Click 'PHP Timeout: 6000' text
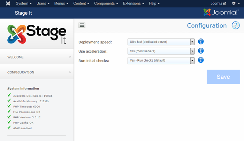244x141 pixels. (26, 107)
